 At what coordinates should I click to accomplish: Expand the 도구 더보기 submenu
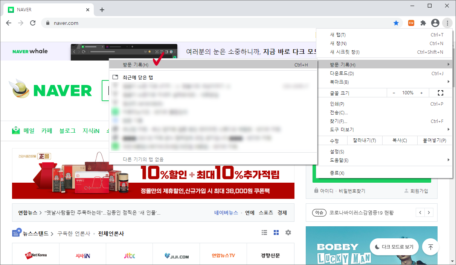[x=384, y=130]
